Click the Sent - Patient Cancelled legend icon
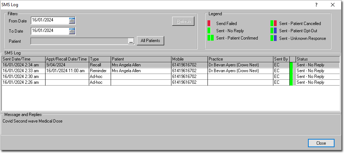 274,24
